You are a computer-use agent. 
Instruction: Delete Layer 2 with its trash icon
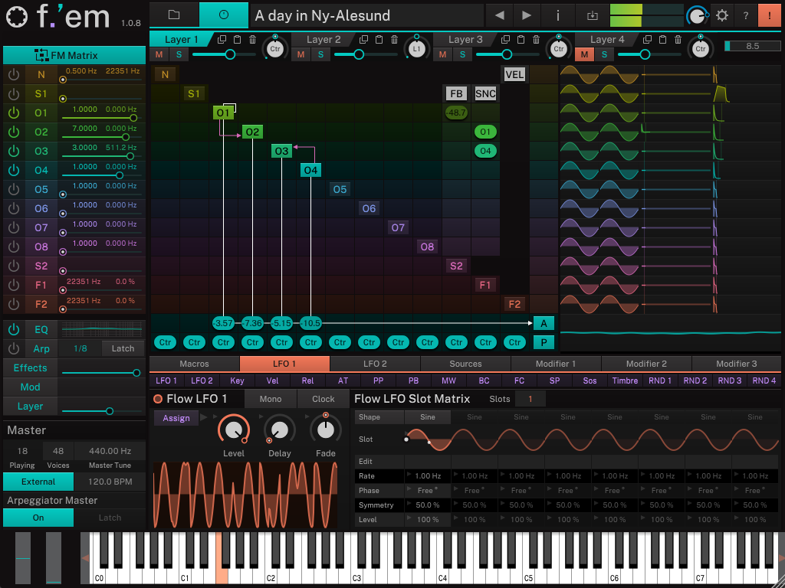tap(394, 39)
